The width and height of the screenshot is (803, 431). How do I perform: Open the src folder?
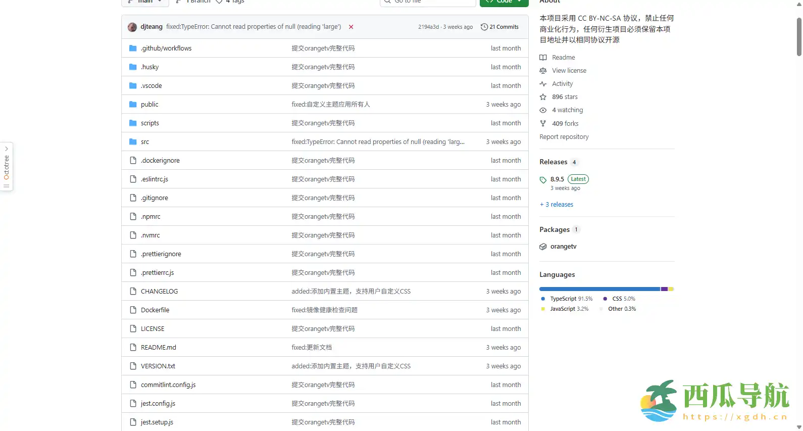coord(145,142)
